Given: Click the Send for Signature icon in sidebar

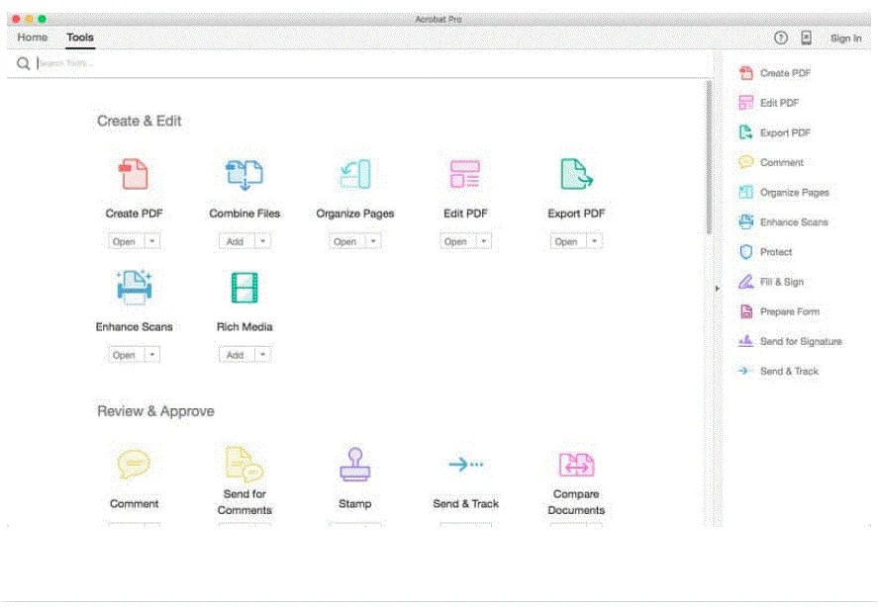Looking at the screenshot, I should [x=745, y=341].
